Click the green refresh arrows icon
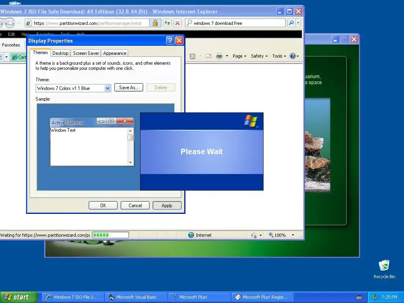 click(167, 23)
